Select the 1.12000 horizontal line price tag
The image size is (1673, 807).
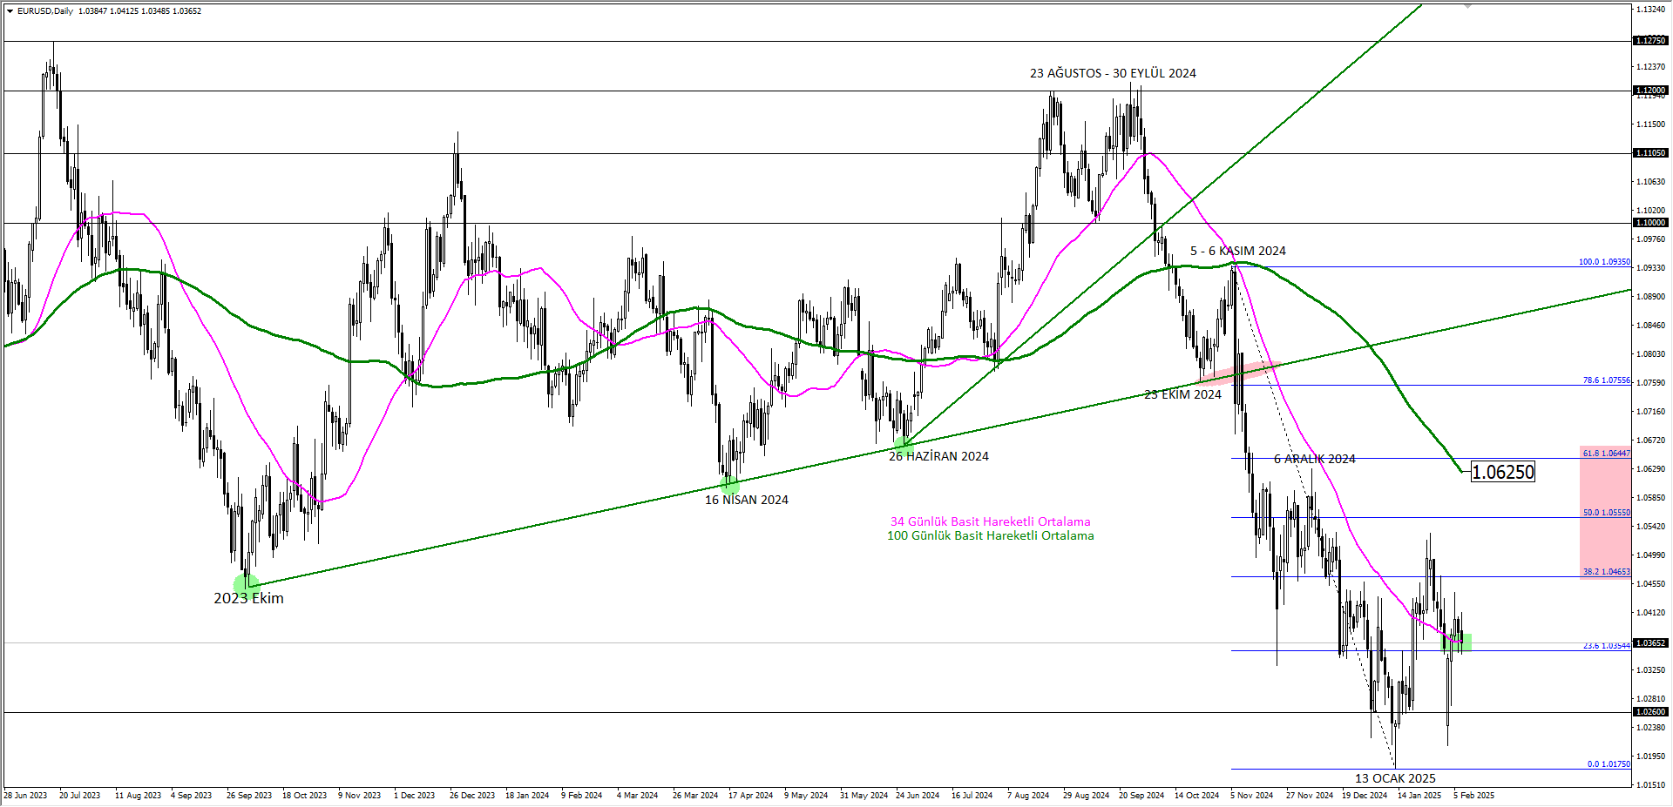click(x=1650, y=91)
